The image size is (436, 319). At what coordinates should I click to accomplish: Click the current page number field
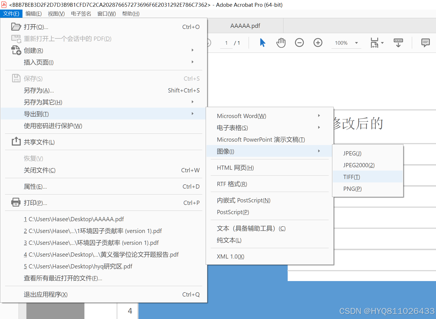226,43
